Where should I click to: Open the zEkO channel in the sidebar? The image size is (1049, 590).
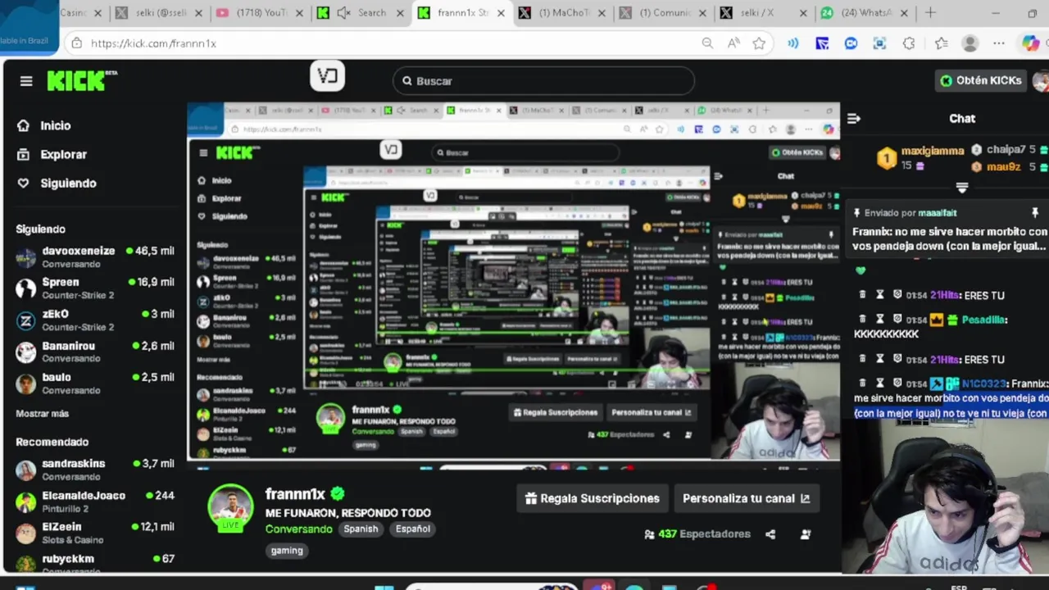tap(95, 320)
